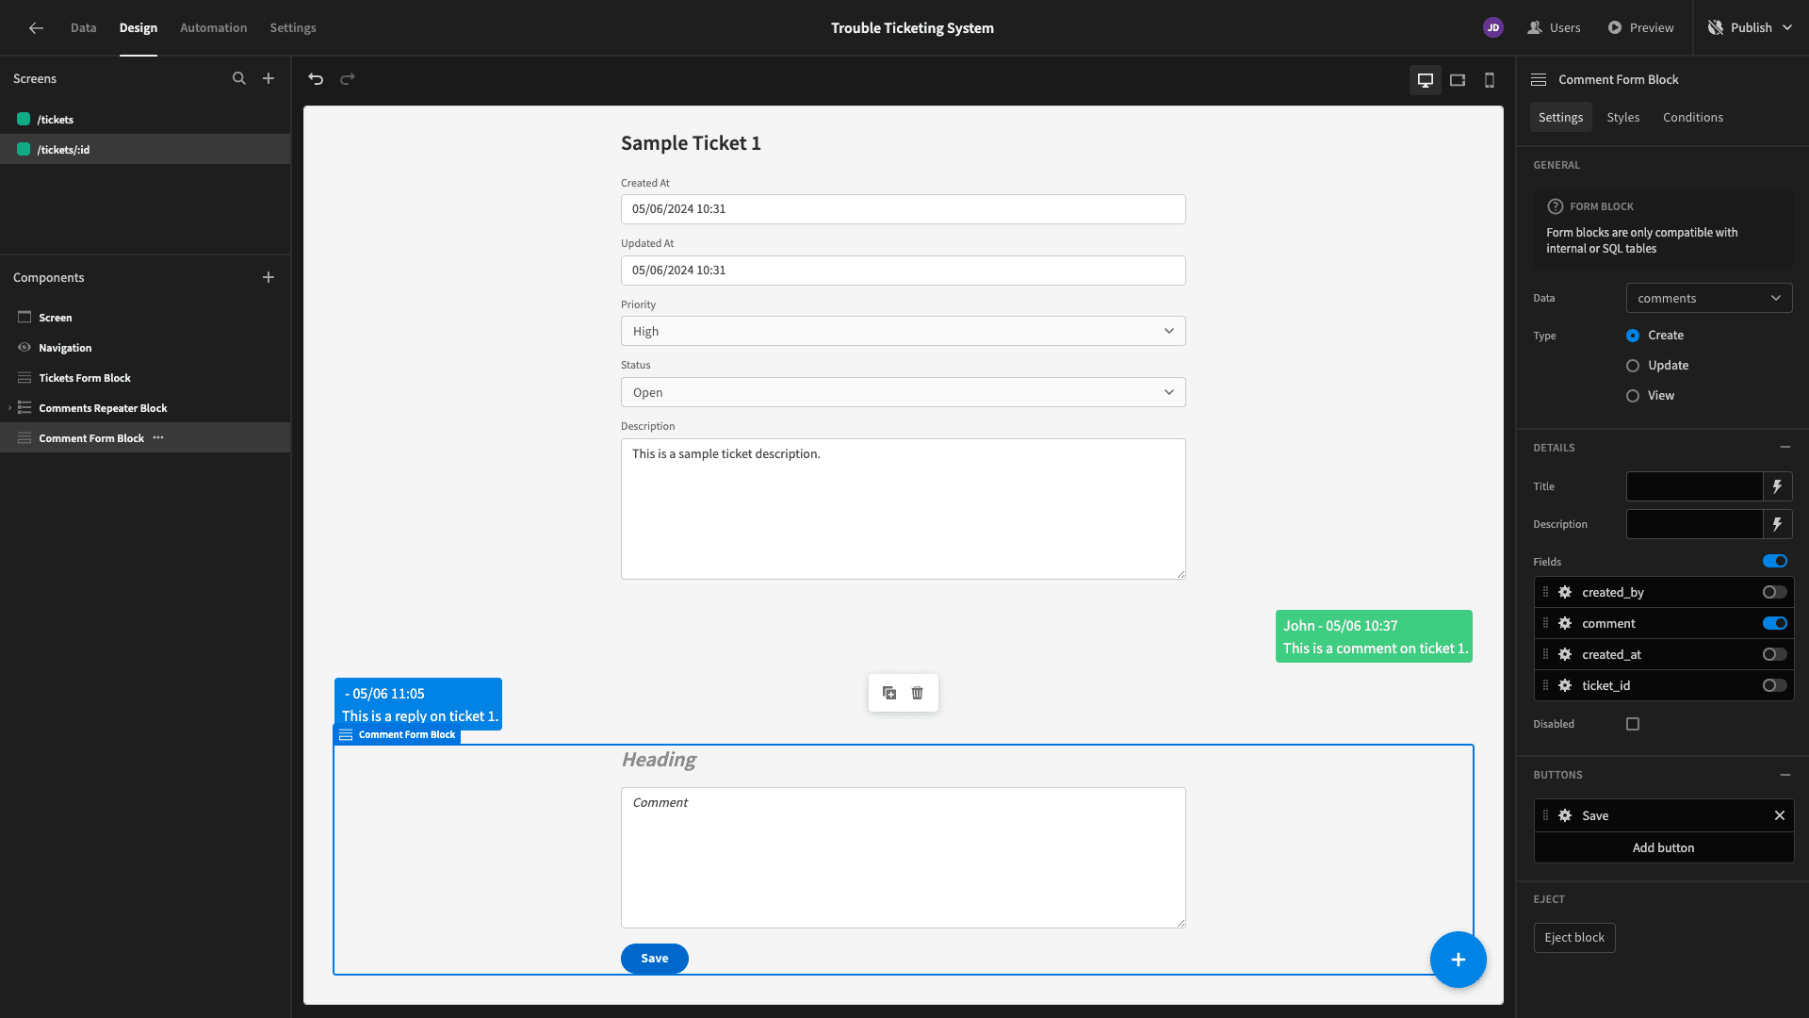Click the floating blue plus button
This screenshot has width=1809, height=1018.
click(1459, 960)
